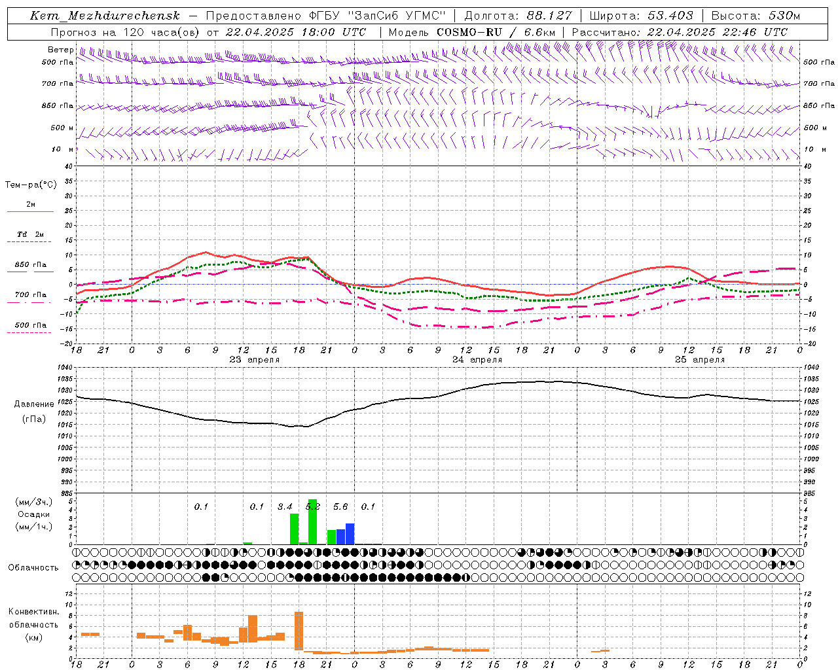The image size is (838, 670).
Task: Click the date label 25 апреля
Action: (x=700, y=360)
